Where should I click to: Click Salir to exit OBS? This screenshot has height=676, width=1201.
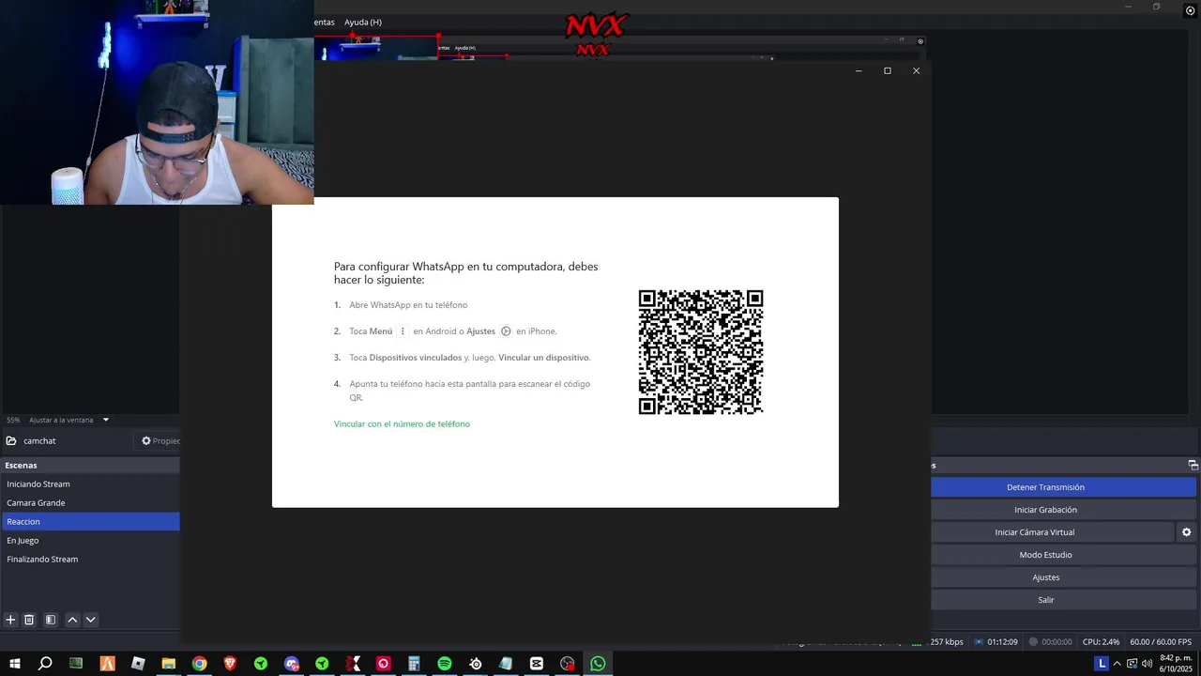click(x=1064, y=600)
